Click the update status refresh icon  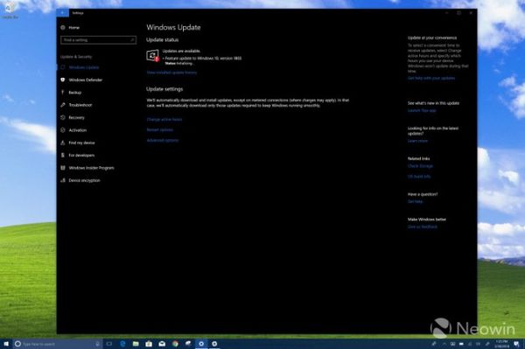pos(152,55)
